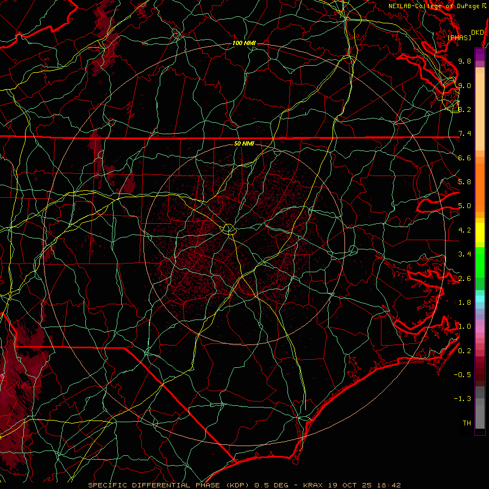Click the -1.3 scale value label

click(x=462, y=399)
